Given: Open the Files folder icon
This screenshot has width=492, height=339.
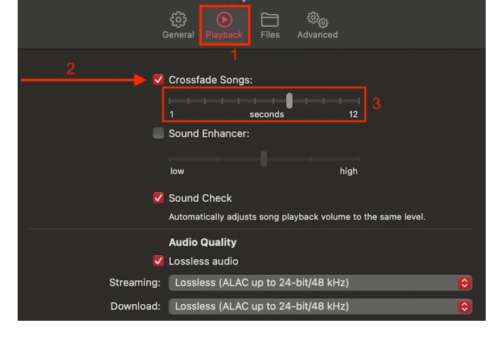Looking at the screenshot, I should 270,20.
